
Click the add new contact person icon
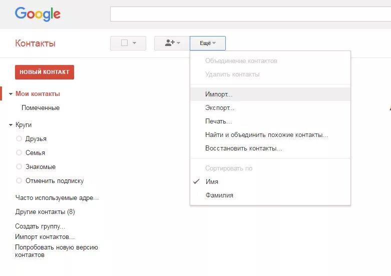point(170,43)
